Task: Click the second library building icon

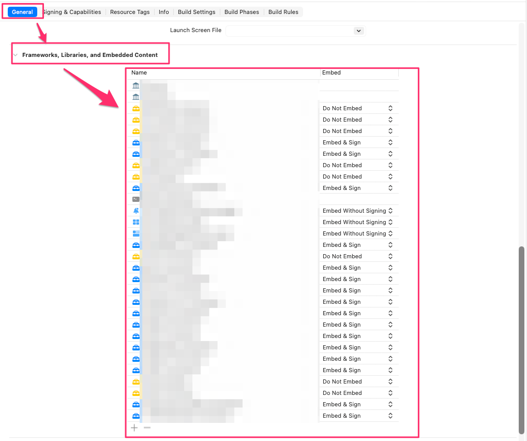Action: pos(136,97)
